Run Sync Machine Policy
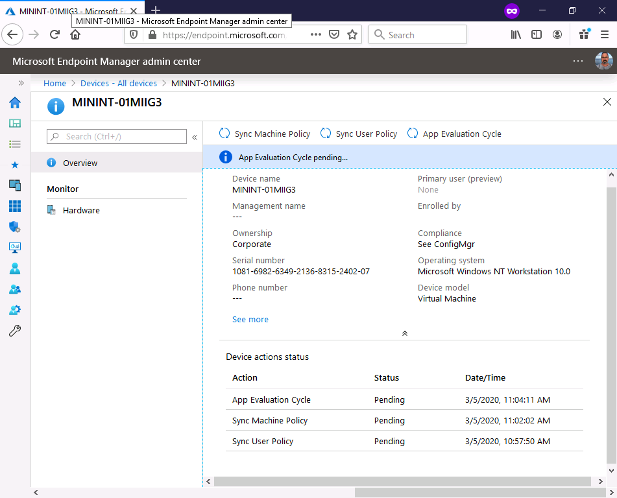Screen dimensions: 617x498 click(x=271, y=134)
